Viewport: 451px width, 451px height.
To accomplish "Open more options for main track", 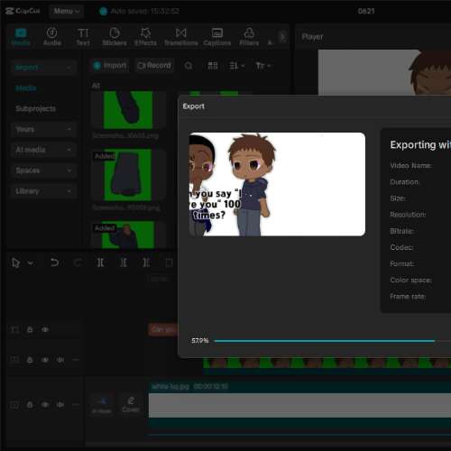I will click(76, 405).
